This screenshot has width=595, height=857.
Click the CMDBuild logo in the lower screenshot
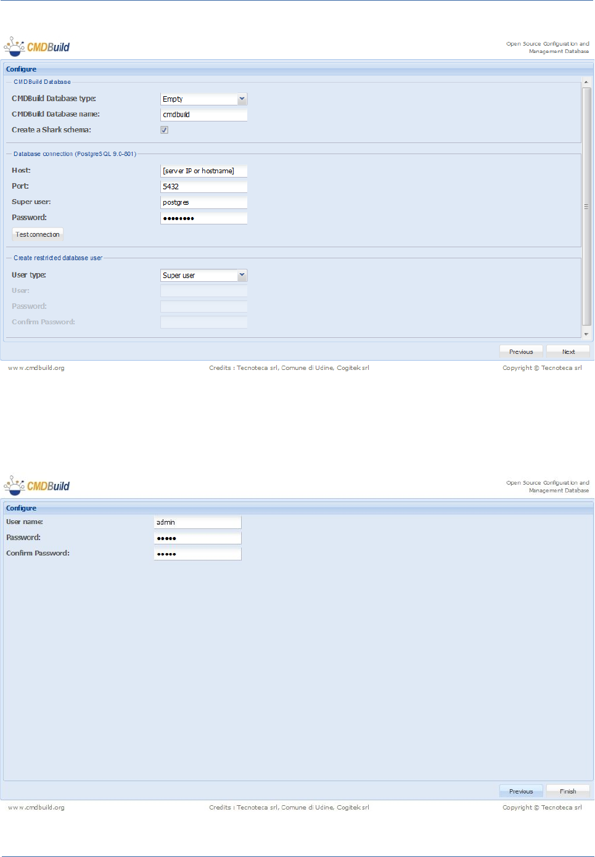click(x=36, y=486)
